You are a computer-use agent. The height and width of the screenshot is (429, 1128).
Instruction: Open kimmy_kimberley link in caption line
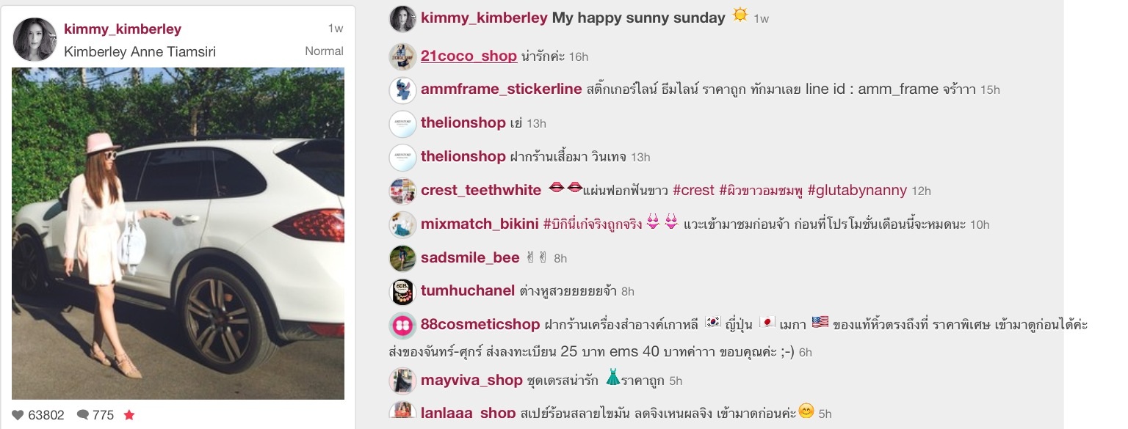click(x=484, y=18)
